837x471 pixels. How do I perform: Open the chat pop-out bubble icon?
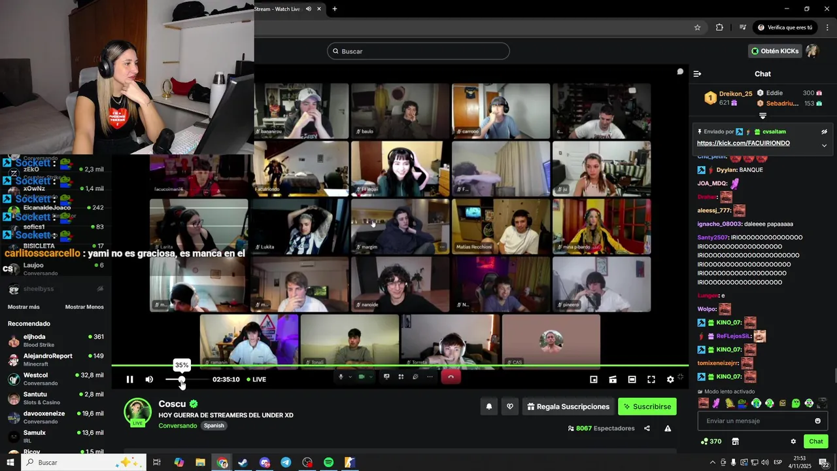pyautogui.click(x=680, y=71)
